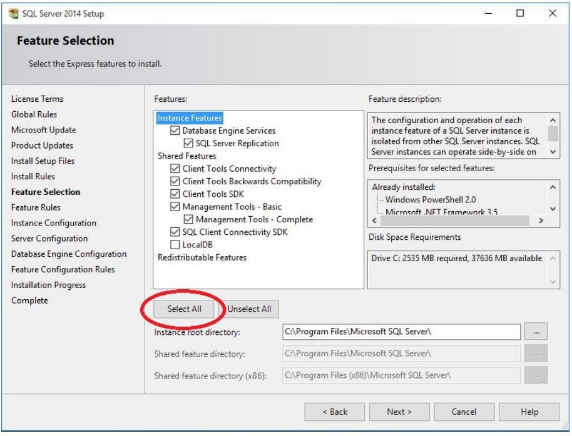Click the Feature Selection step in sidebar
572x436 pixels.
46,192
